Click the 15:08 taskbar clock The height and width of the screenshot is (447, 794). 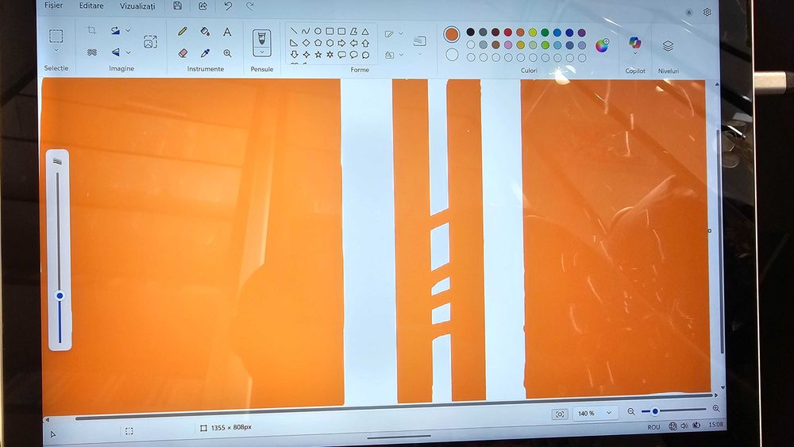tap(715, 425)
